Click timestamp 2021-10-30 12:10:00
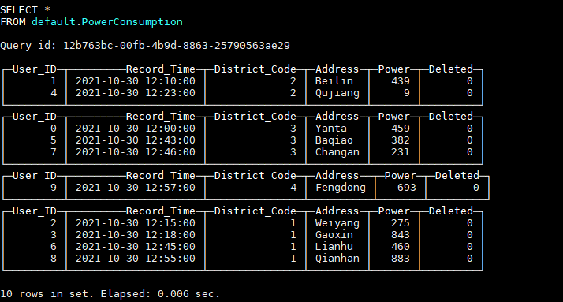 [x=136, y=81]
